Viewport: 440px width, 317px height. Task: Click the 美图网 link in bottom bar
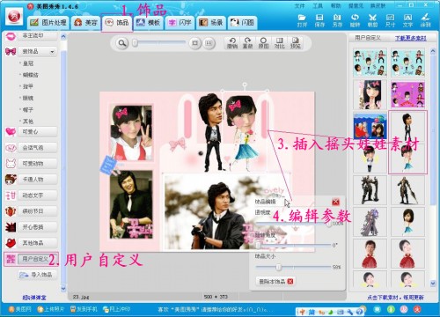(x=20, y=309)
